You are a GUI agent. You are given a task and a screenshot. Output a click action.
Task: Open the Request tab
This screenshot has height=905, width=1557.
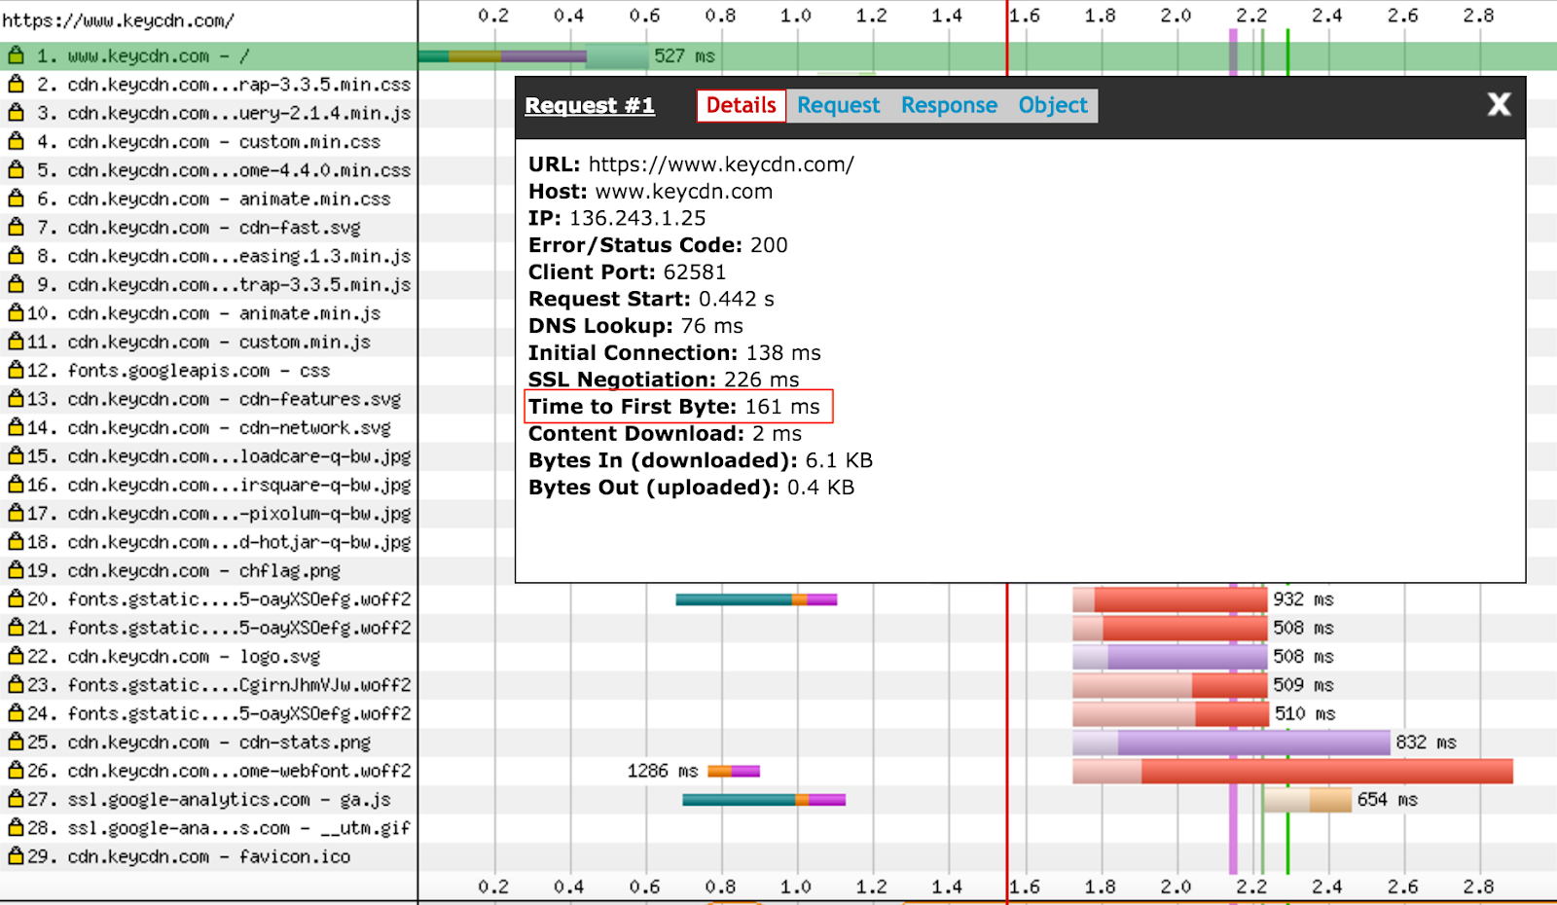pos(838,105)
